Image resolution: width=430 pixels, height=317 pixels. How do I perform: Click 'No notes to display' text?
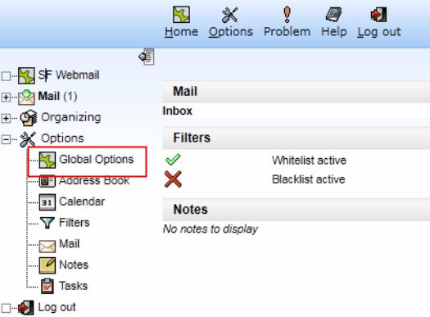(210, 229)
